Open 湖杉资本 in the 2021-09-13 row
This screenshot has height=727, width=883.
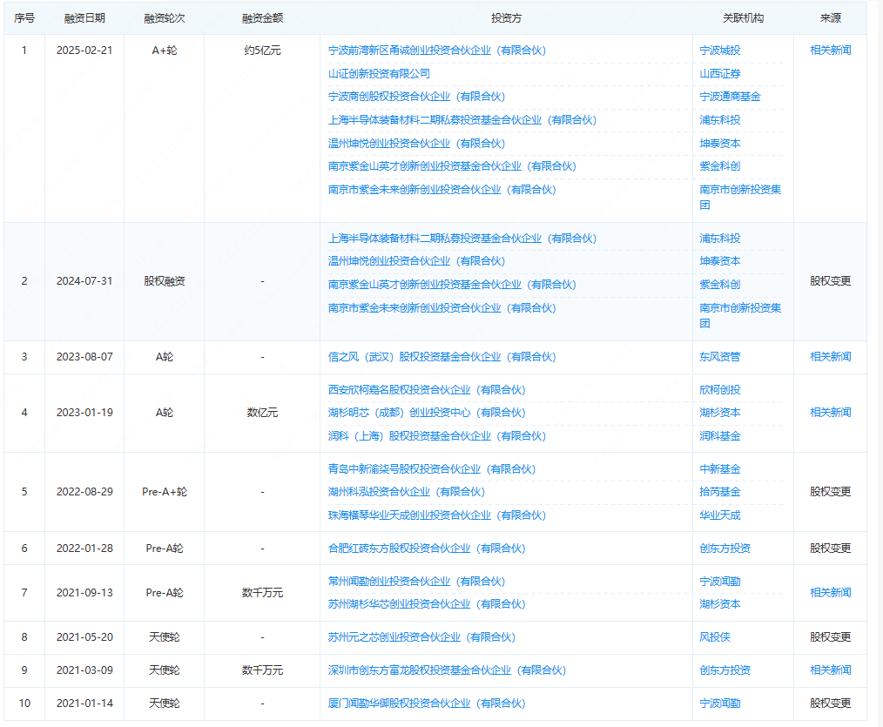click(719, 603)
